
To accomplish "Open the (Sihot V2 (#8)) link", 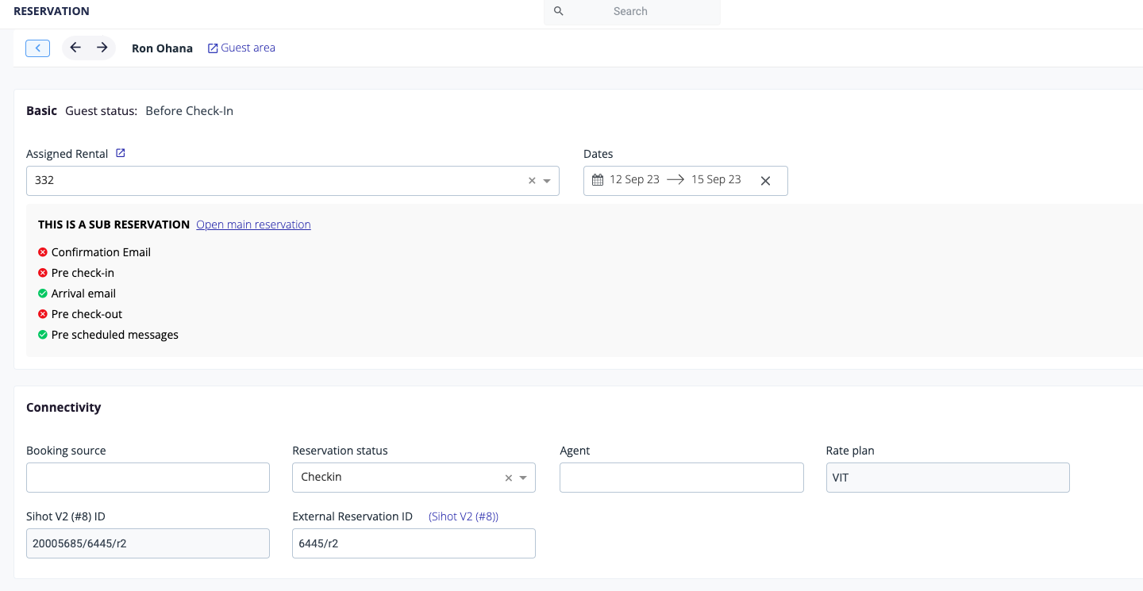I will pos(464,516).
